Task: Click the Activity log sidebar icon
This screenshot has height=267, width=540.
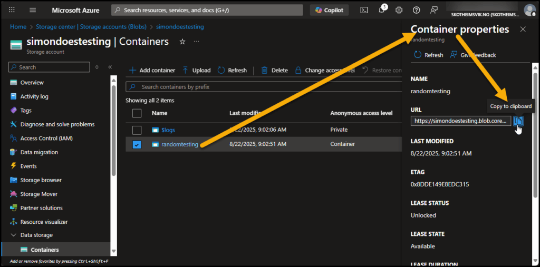Action: coord(14,96)
